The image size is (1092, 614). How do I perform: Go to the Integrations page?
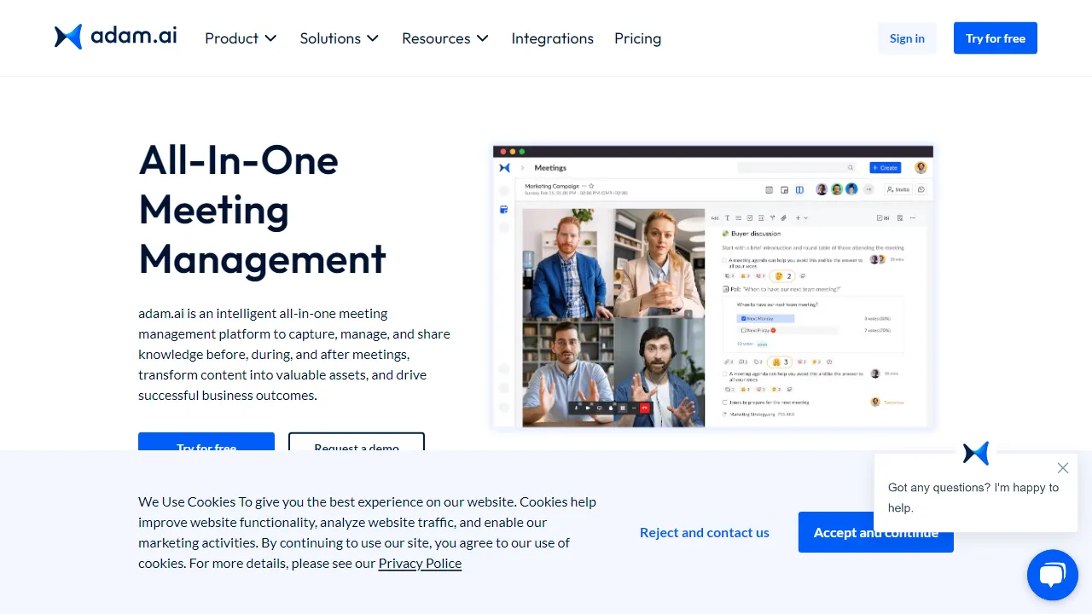(552, 38)
